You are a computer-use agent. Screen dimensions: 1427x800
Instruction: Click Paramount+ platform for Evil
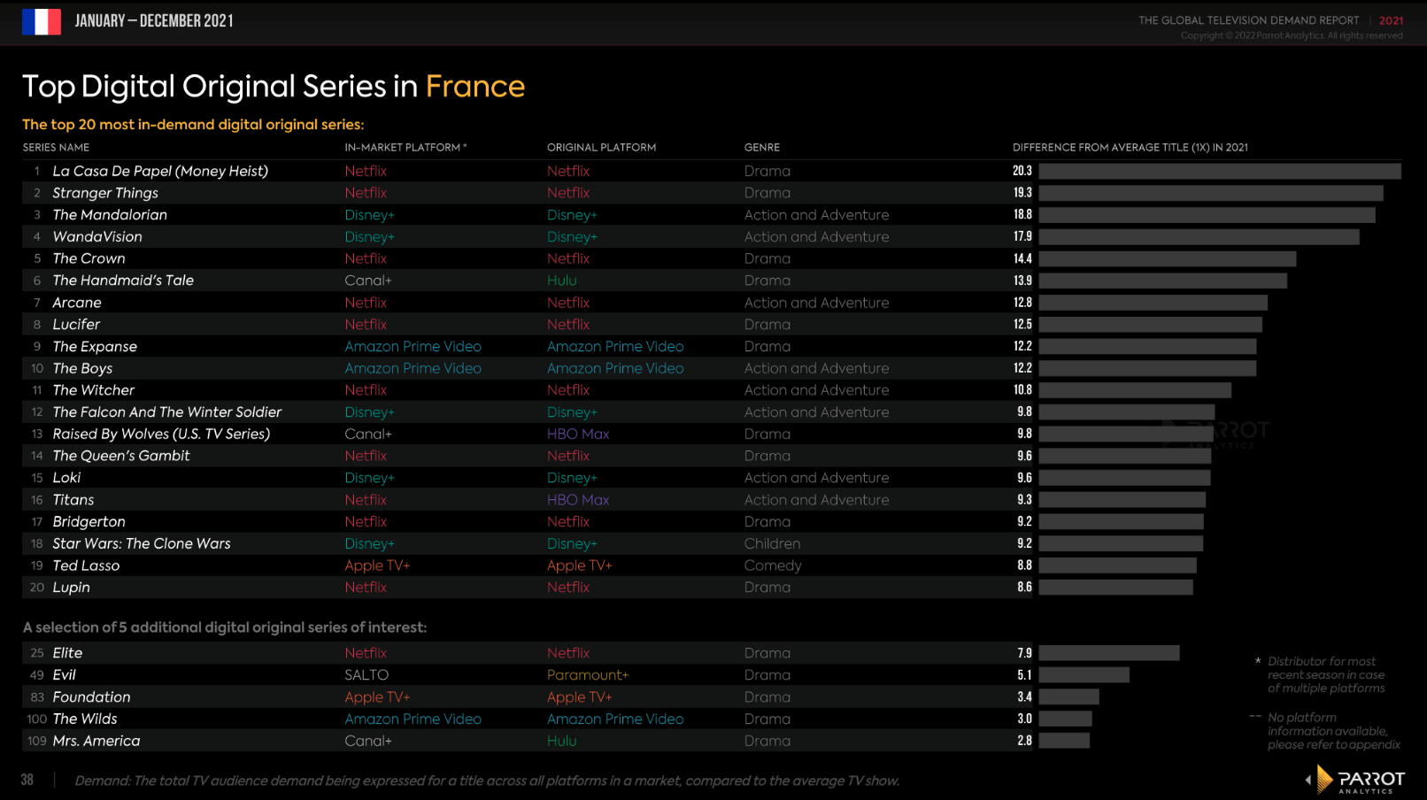pos(588,675)
